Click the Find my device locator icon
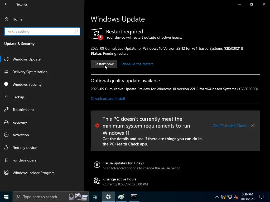This screenshot has height=202, width=270. [x=6, y=147]
